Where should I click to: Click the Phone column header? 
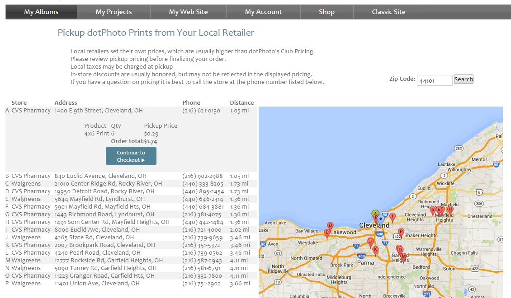[191, 103]
